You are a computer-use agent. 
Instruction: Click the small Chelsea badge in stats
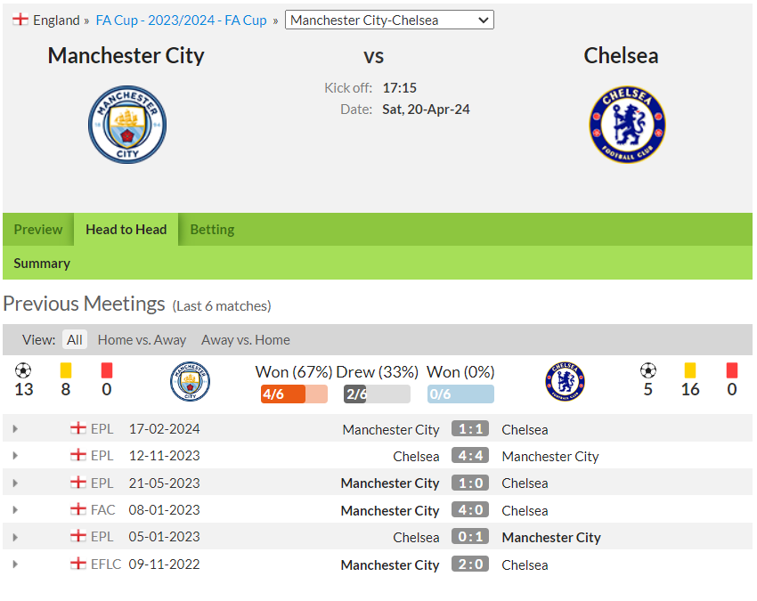(x=565, y=381)
